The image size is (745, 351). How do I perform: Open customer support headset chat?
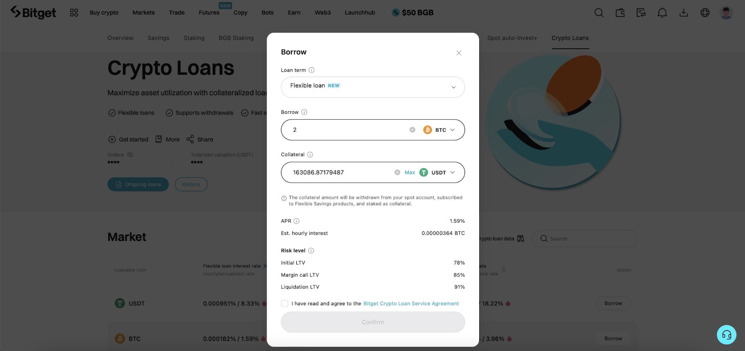[726, 335]
